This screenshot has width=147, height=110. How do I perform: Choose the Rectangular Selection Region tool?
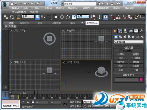(49, 17)
